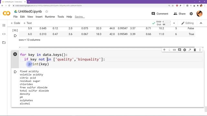Open notebook settings gear in header

(x=191, y=14)
